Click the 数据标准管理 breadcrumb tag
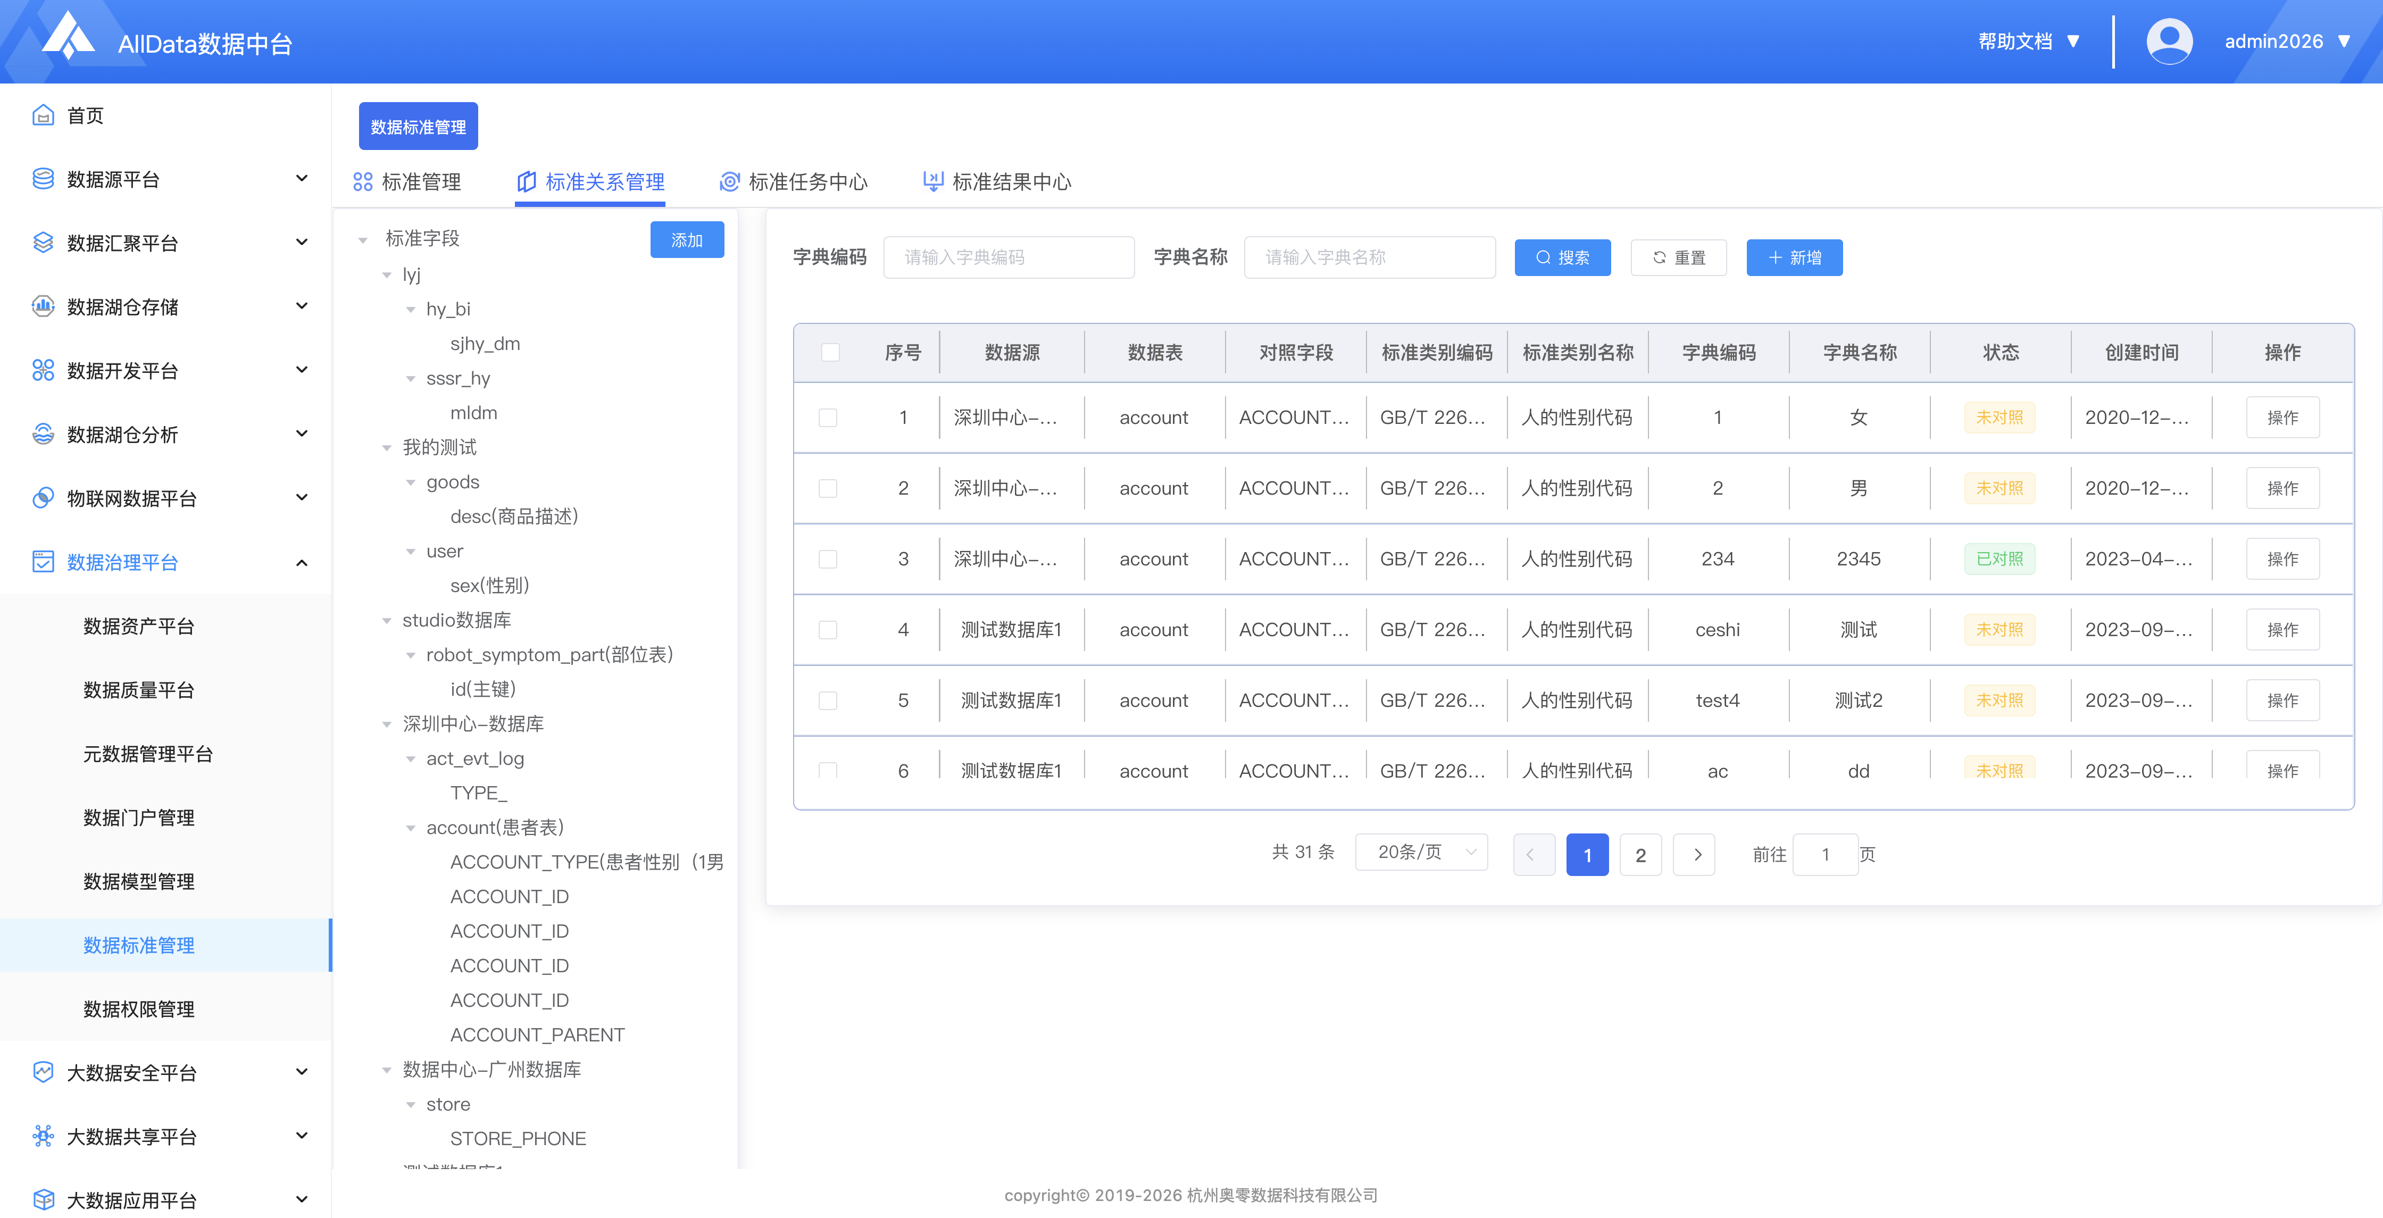The width and height of the screenshot is (2383, 1218). click(x=418, y=126)
